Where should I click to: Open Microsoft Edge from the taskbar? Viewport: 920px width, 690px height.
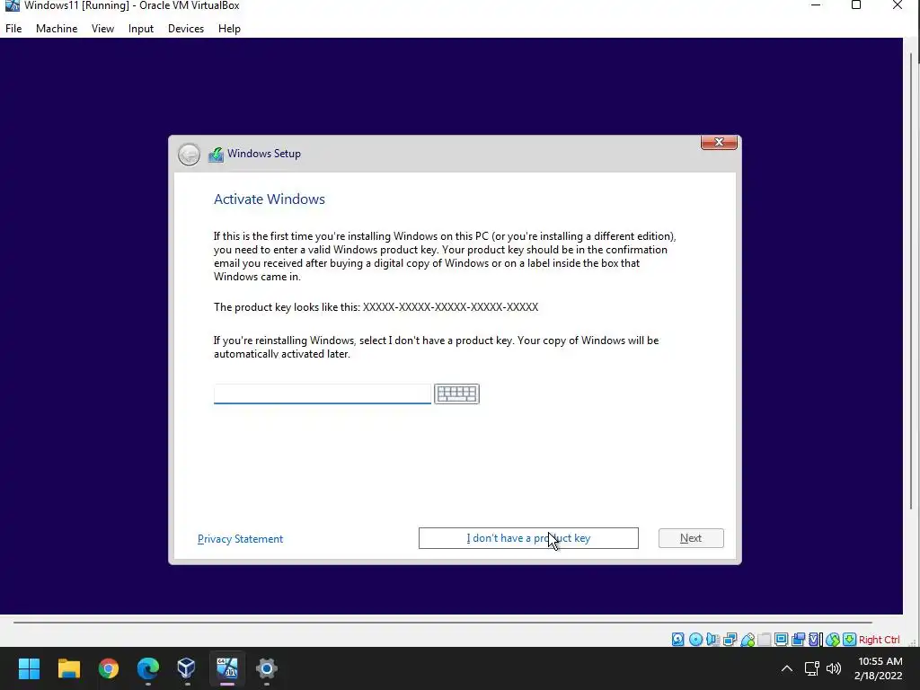click(x=148, y=668)
